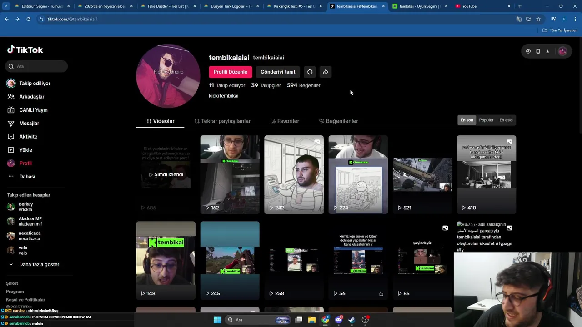
Task: Click top-right profile avatar icon
Action: [x=562, y=51]
